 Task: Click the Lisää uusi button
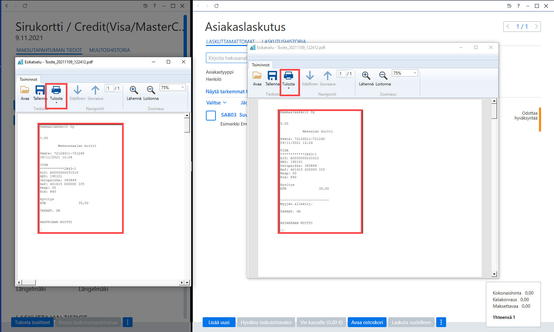pos(219,322)
